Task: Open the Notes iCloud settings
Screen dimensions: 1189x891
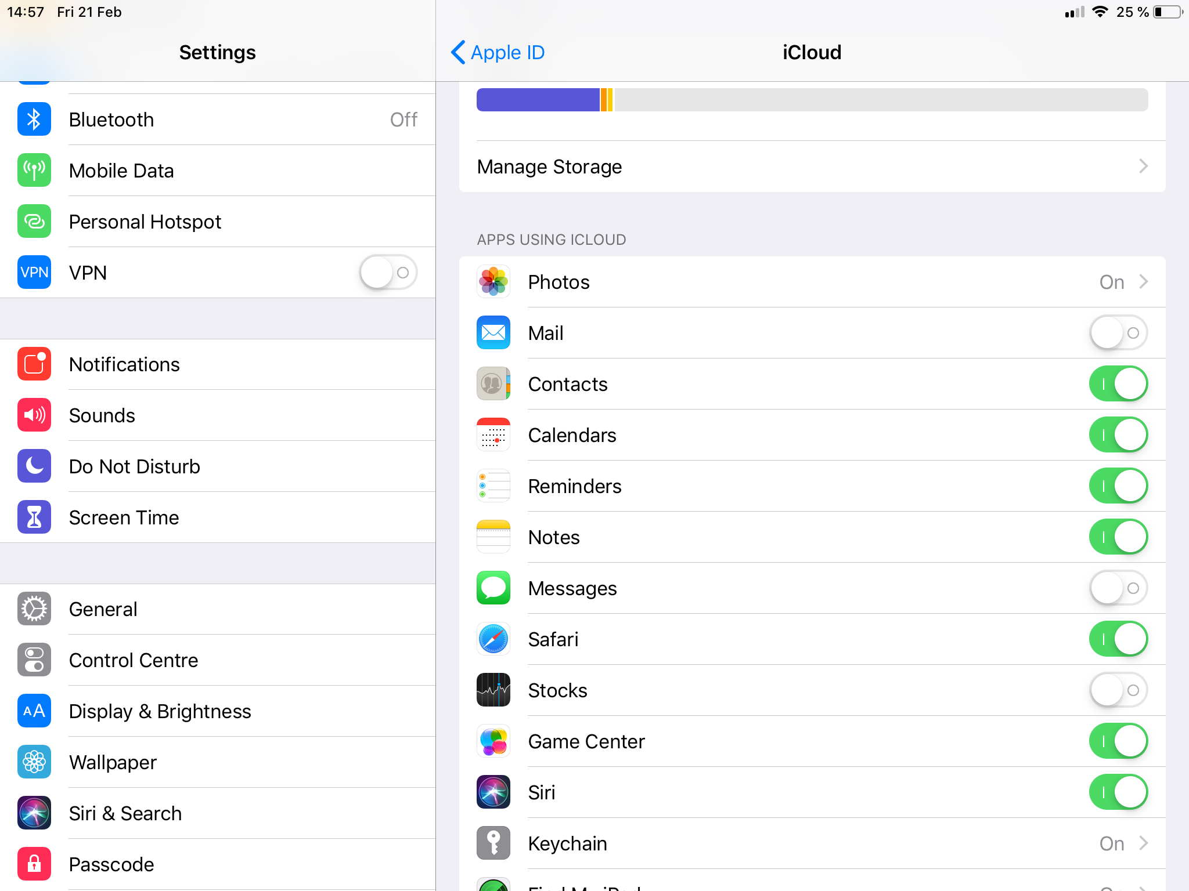Action: pyautogui.click(x=552, y=537)
